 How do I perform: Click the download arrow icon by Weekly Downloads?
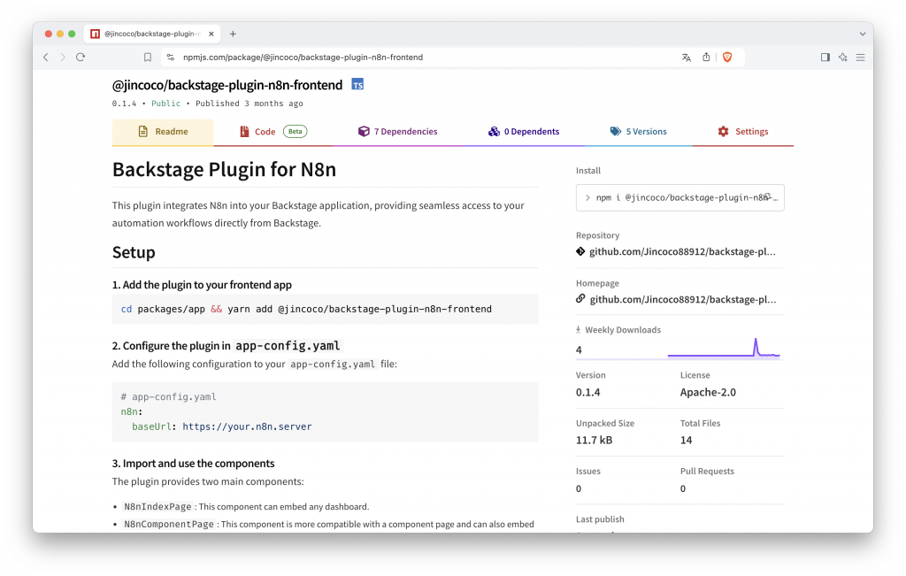[x=578, y=330]
